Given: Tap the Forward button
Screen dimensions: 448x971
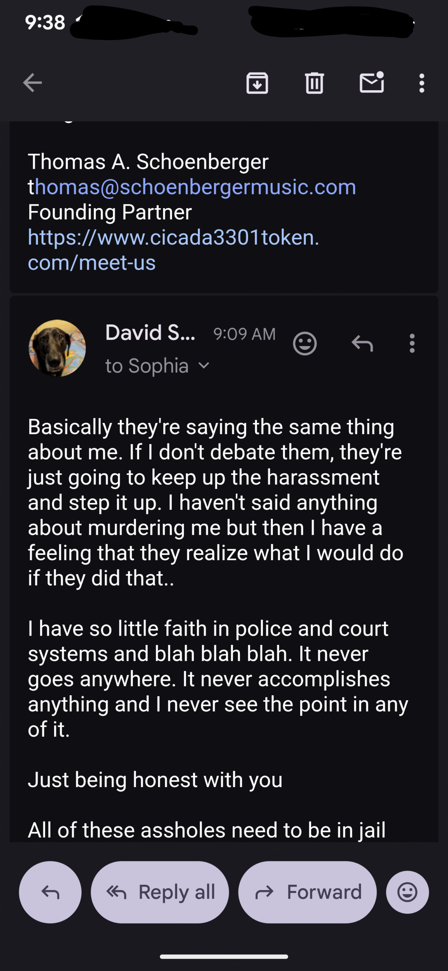Looking at the screenshot, I should click(307, 892).
